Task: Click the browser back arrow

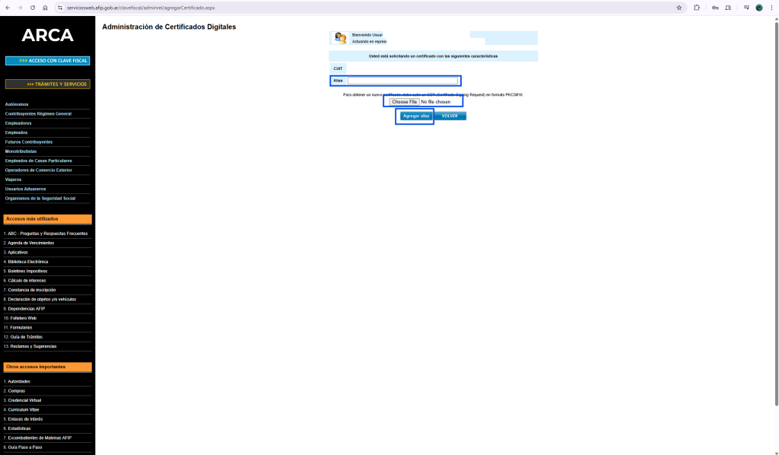Action: (7, 8)
